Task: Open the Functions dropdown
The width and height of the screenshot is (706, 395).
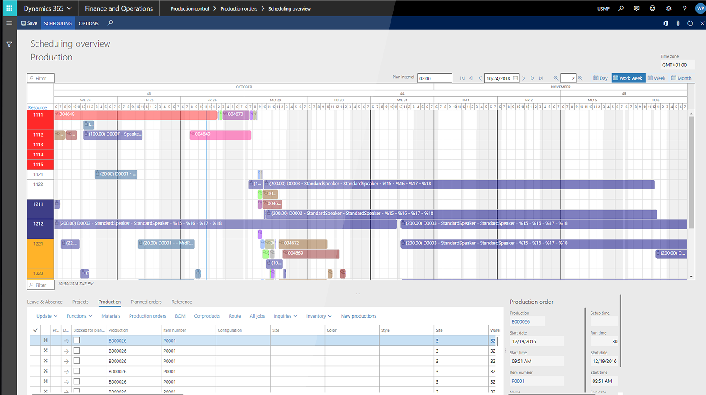Action: [x=79, y=316]
